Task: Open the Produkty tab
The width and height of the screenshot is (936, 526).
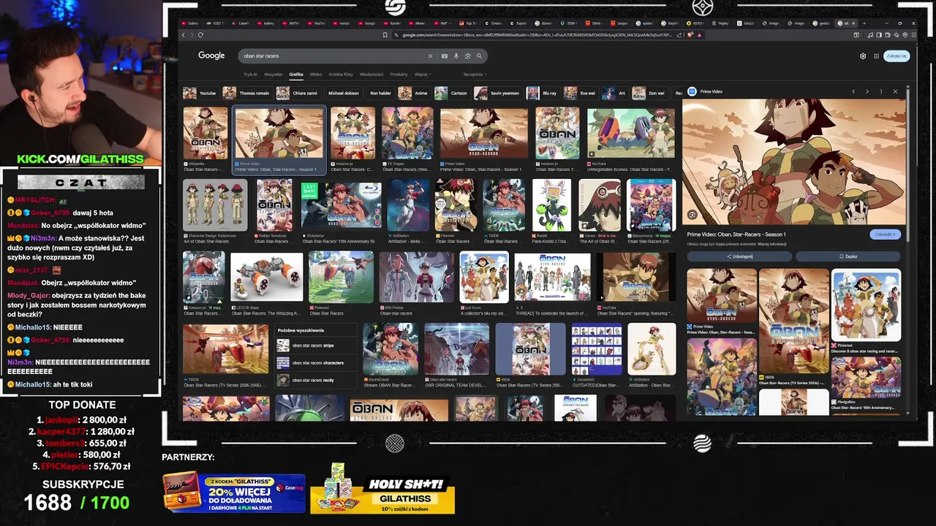Action: (x=399, y=74)
